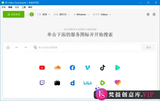The image size is (160, 101).
Task: Open the Dailymotion 'd' icon
Action: pos(72,83)
